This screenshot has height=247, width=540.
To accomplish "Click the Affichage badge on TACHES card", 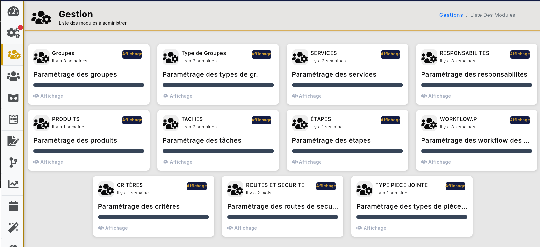I will pyautogui.click(x=262, y=120).
